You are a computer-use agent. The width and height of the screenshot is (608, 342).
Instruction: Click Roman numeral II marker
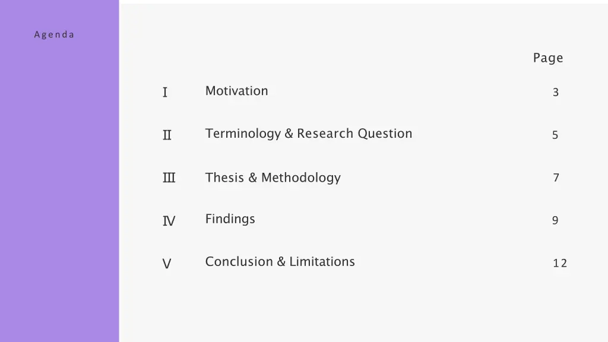coord(167,135)
